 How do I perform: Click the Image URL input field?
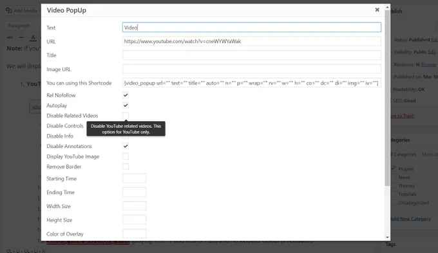tap(251, 69)
